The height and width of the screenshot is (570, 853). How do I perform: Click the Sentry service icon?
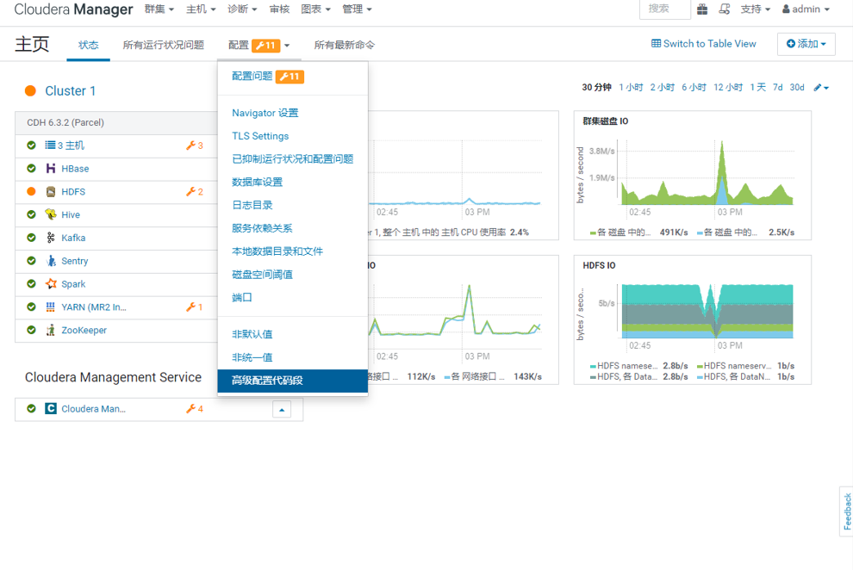51,261
